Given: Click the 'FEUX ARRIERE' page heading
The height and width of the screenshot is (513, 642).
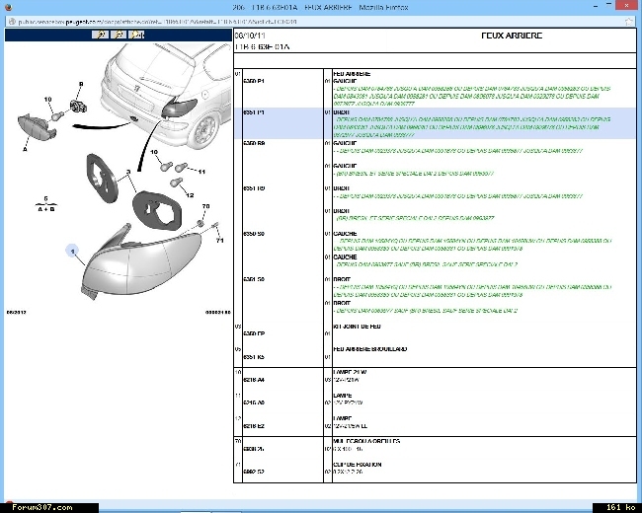Looking at the screenshot, I should tap(512, 36).
